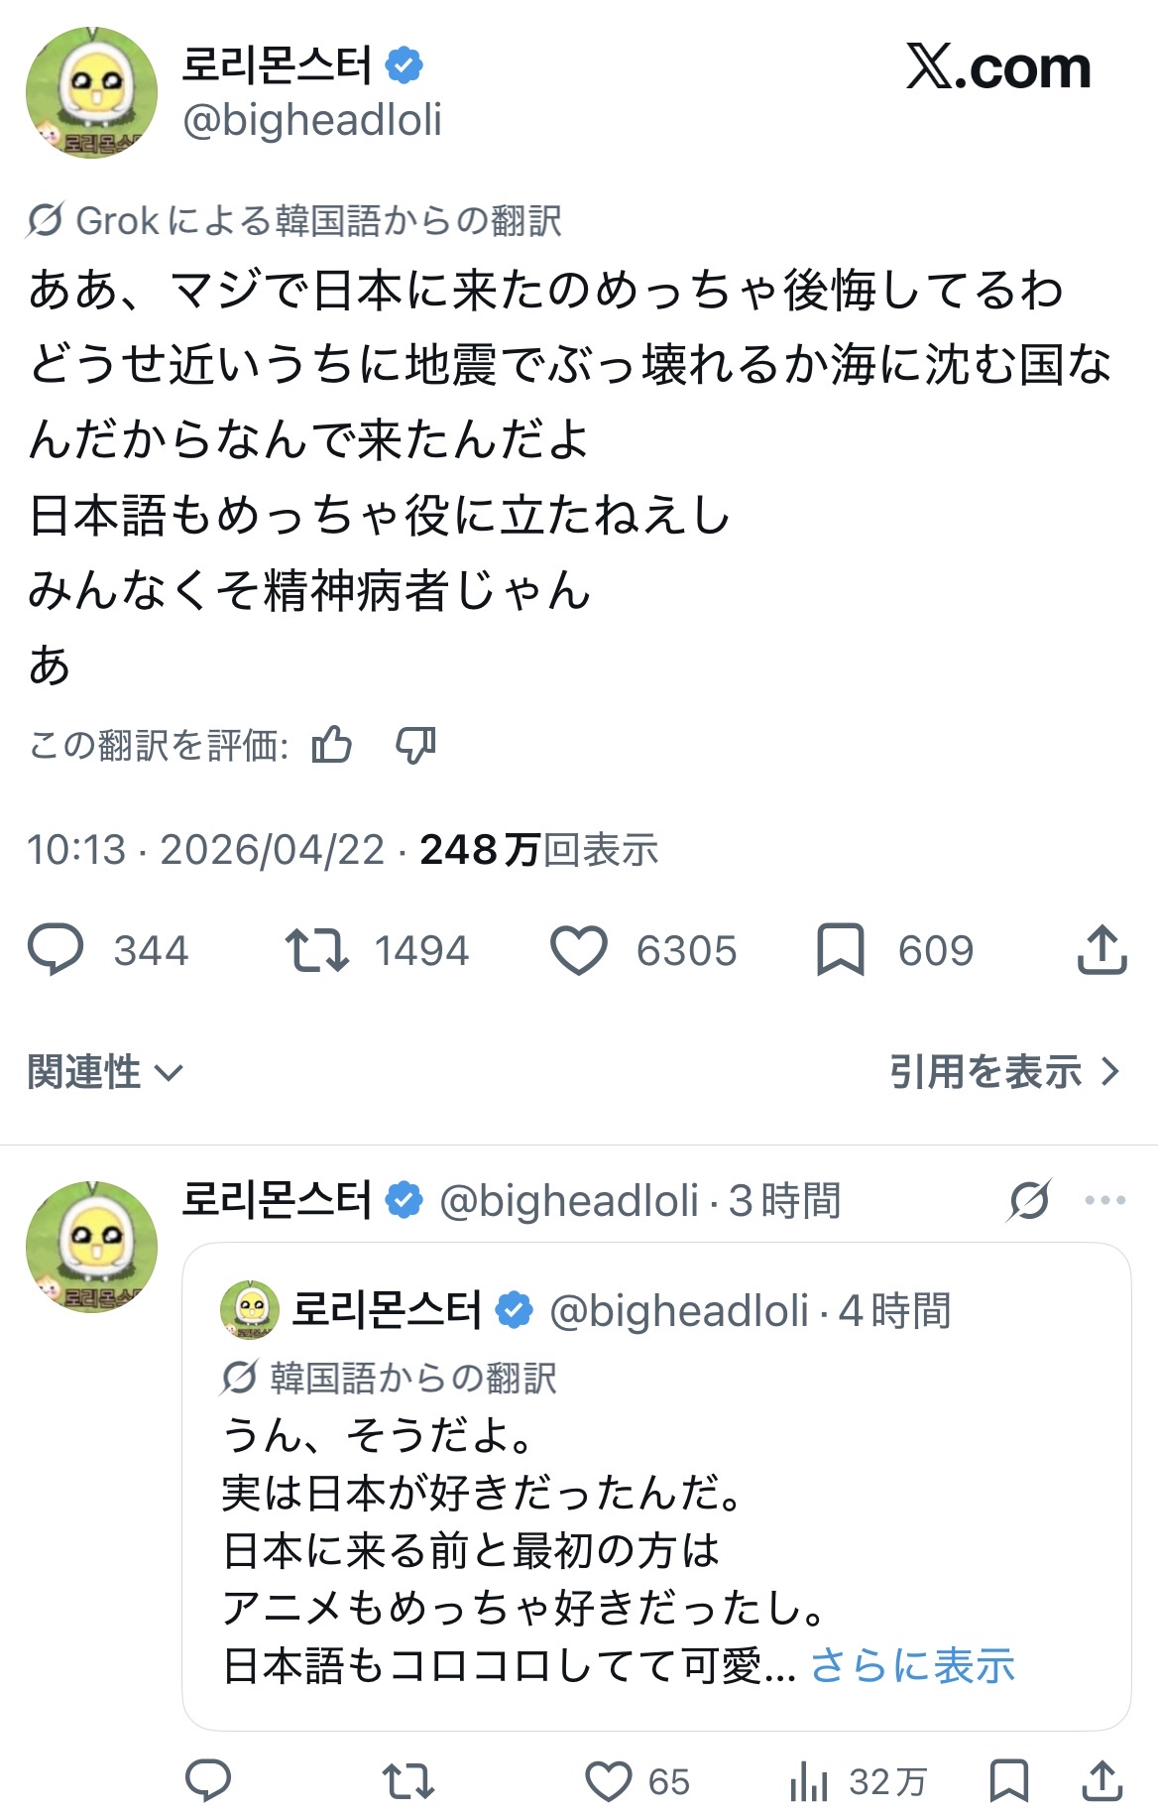Open the 関連性 sort dropdown
1158x1812 pixels.
105,1071
